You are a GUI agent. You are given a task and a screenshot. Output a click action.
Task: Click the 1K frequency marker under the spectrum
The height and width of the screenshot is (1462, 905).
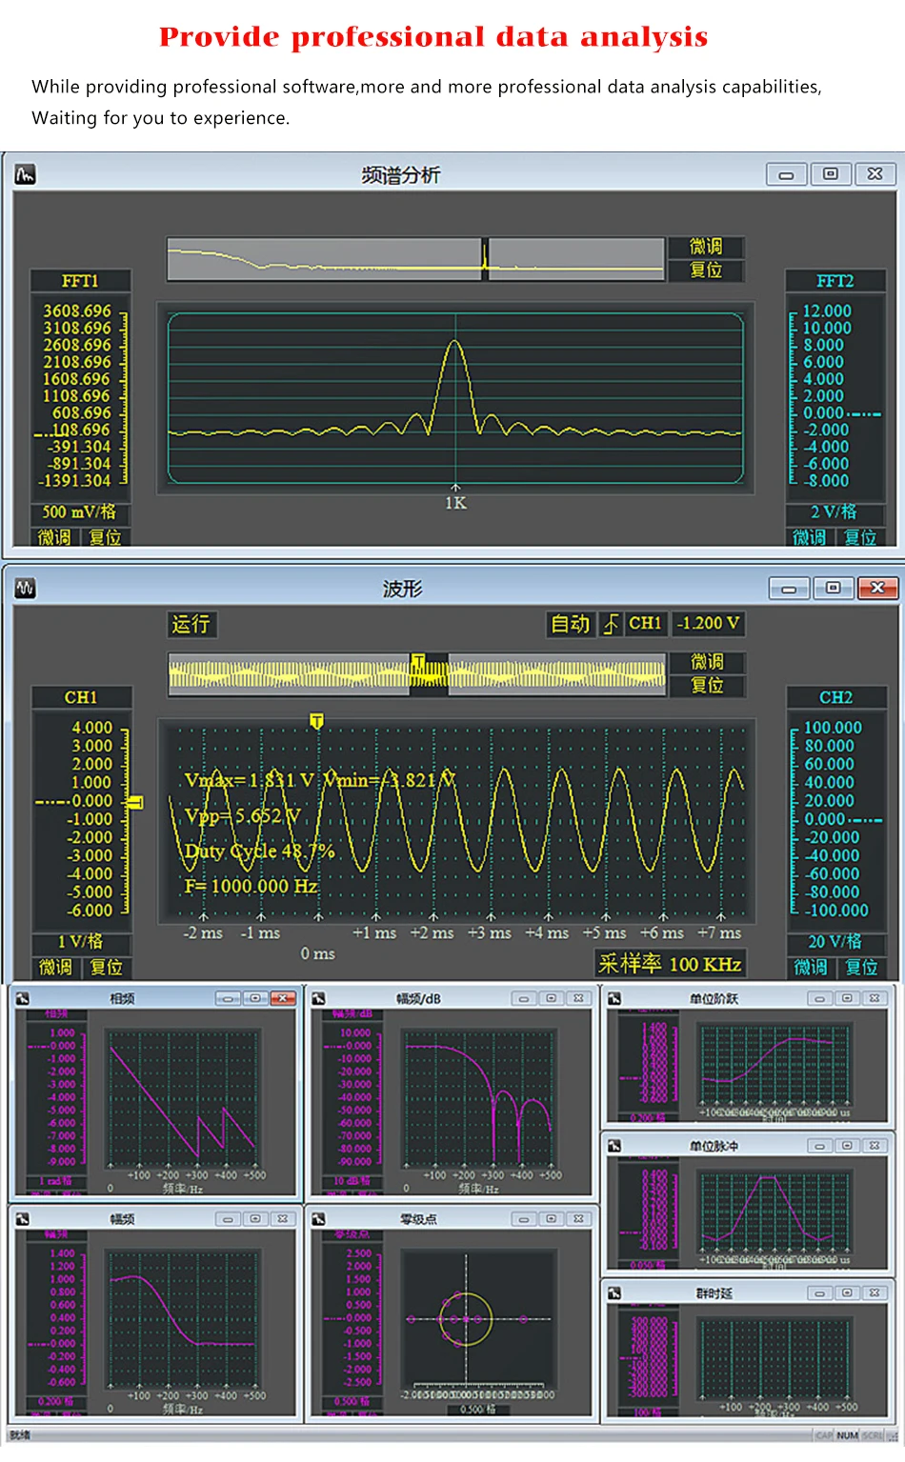point(455,503)
